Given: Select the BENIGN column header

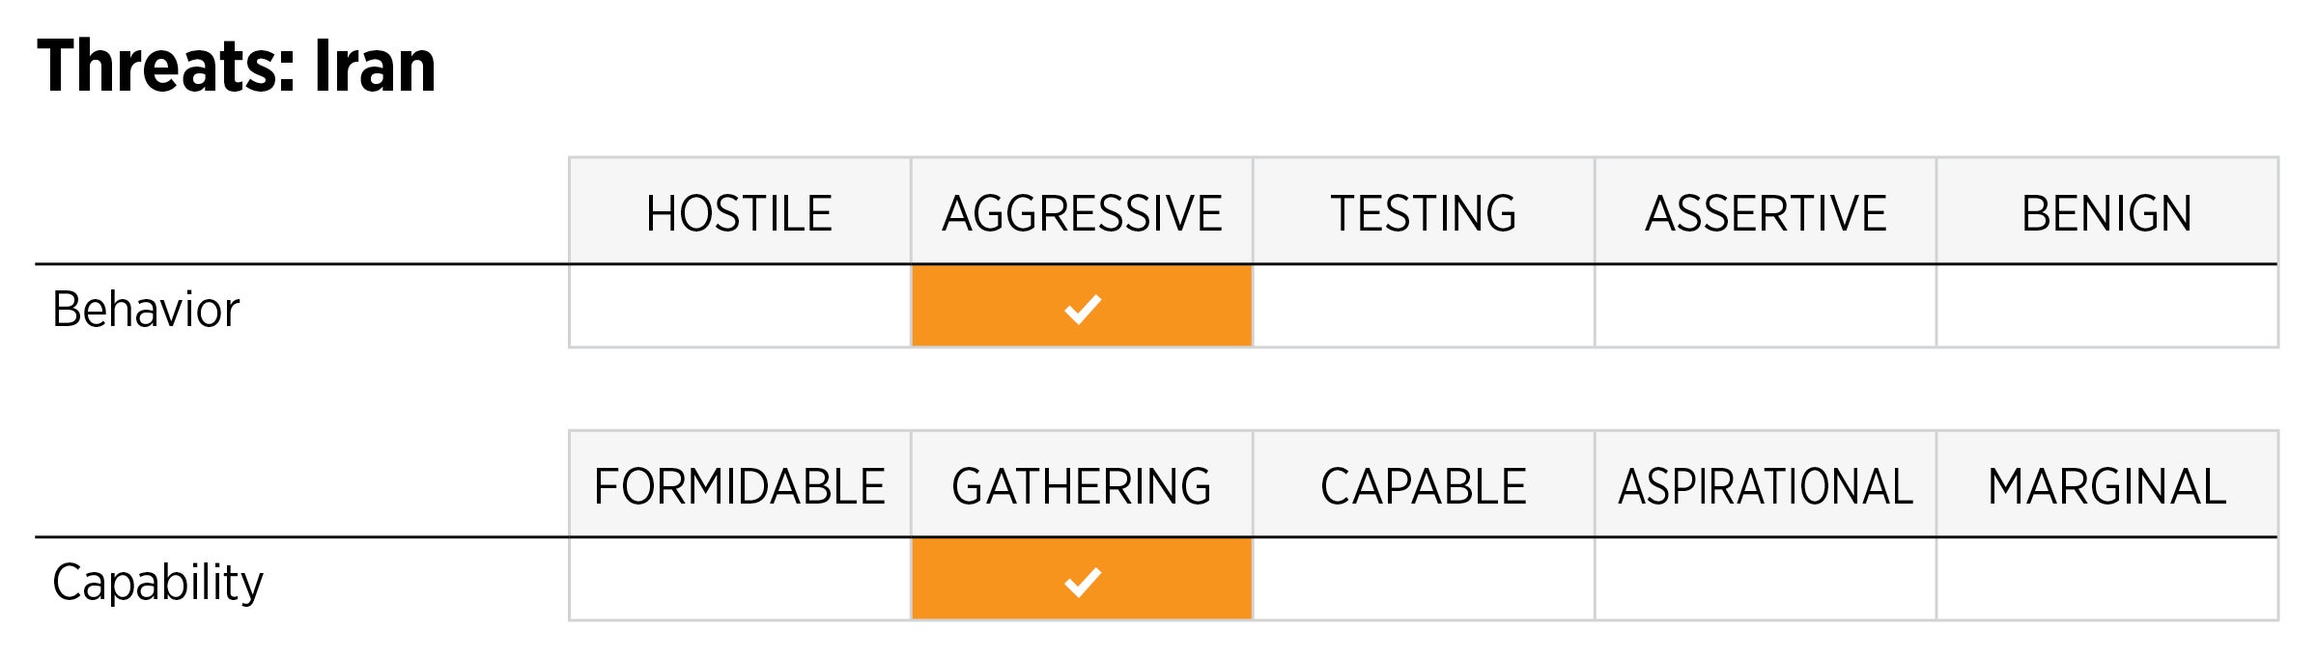Looking at the screenshot, I should tap(2106, 212).
